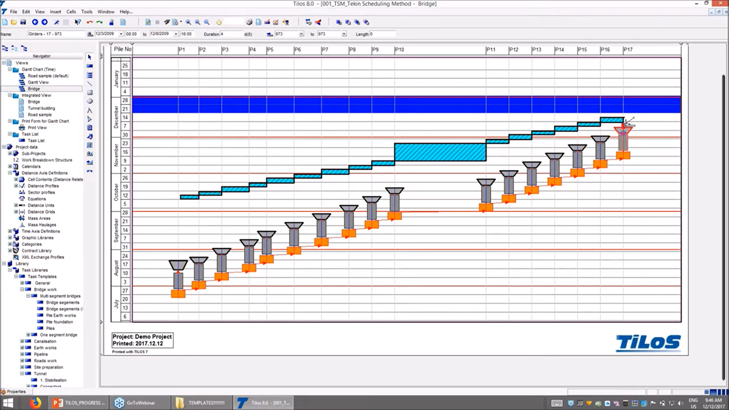Select the rectangle shape tool
The image size is (729, 410).
pyautogui.click(x=90, y=92)
